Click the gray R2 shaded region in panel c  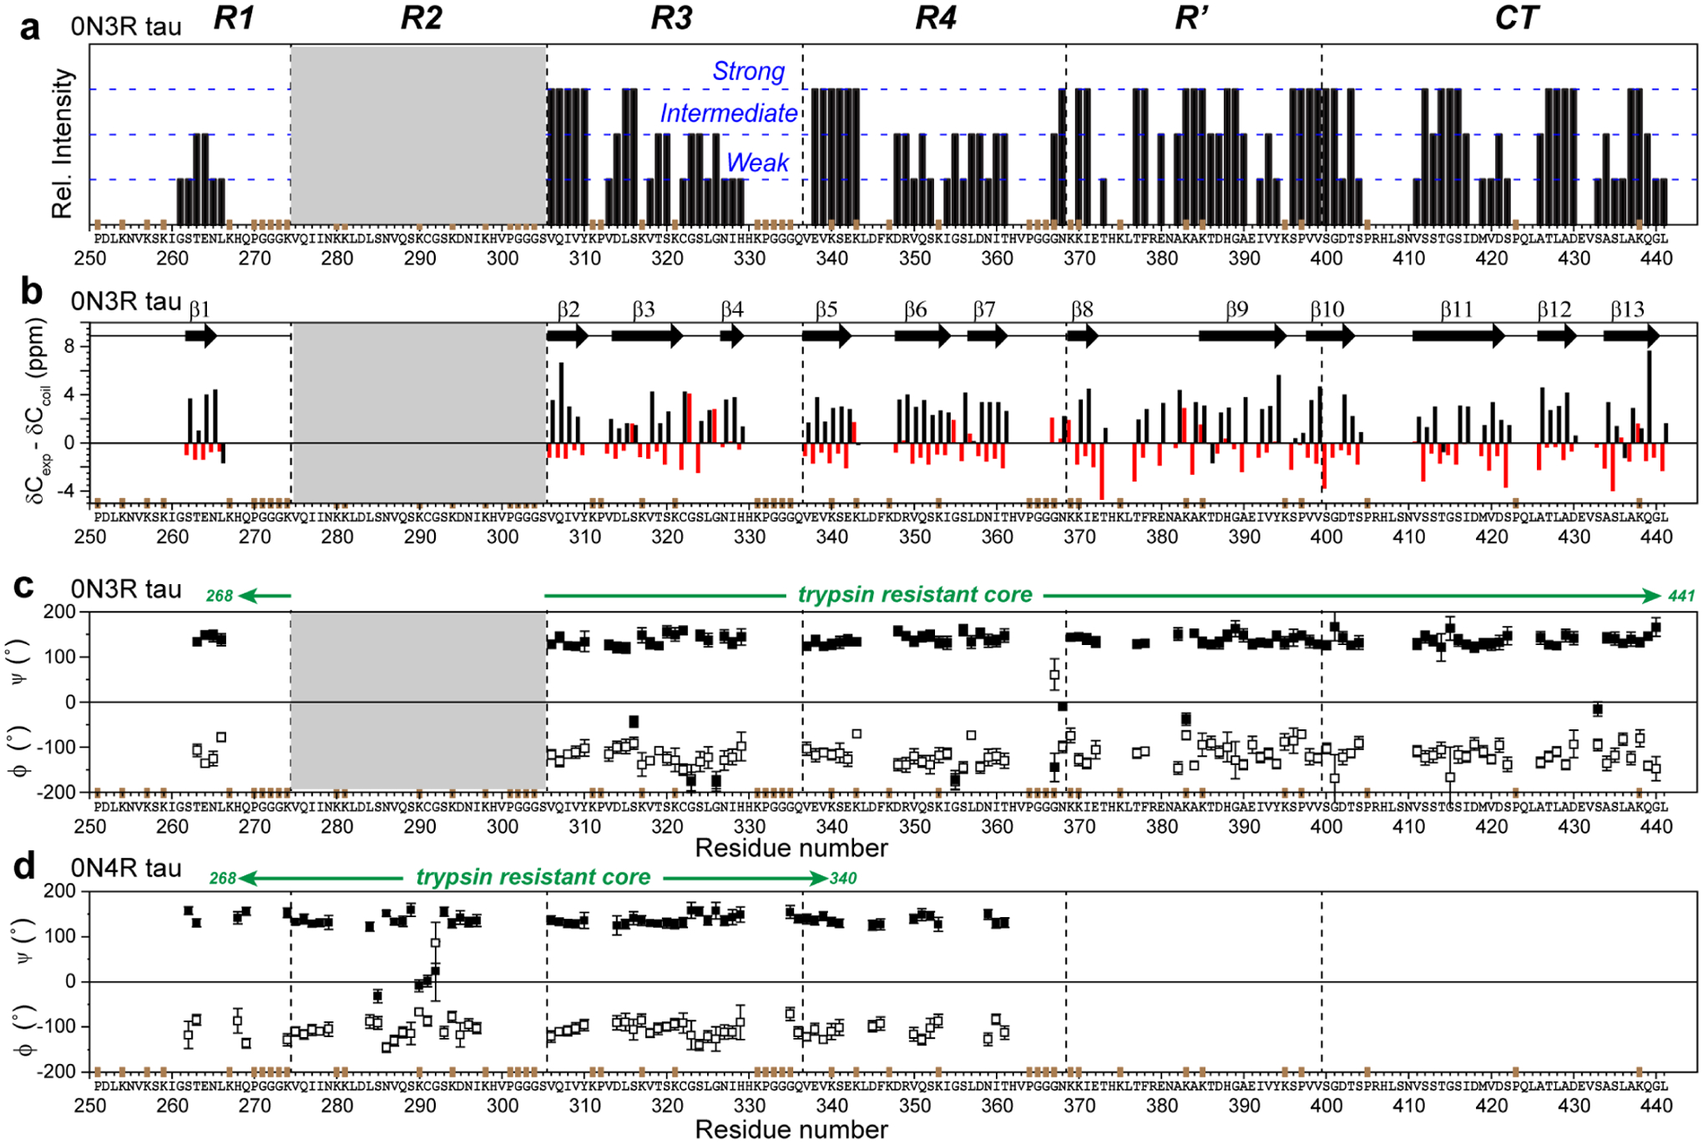point(419,701)
